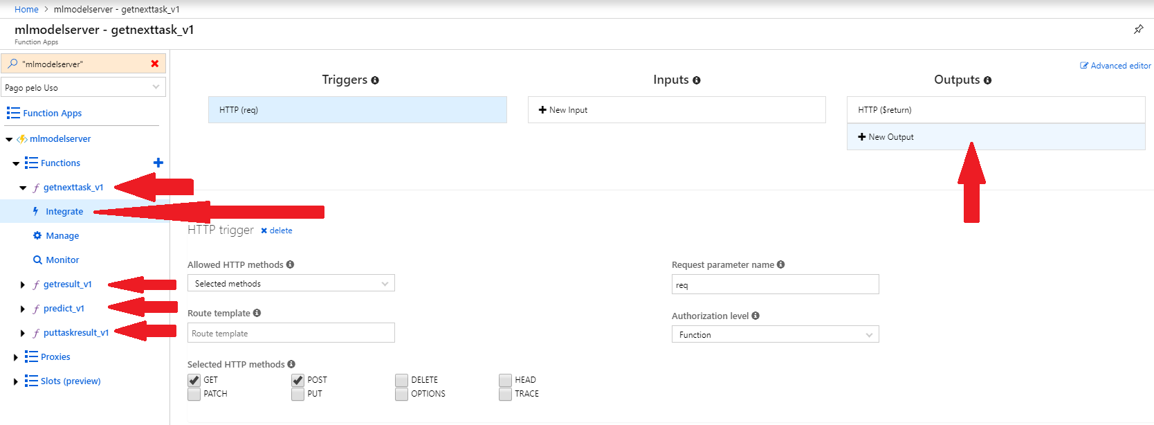The image size is (1154, 425).
Task: Select the HTTP ($return) output
Action: (x=996, y=109)
